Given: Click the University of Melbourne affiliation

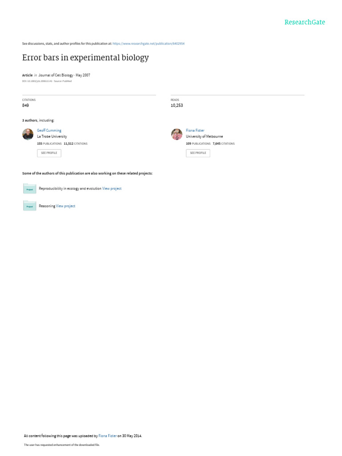Looking at the screenshot, I should 204,137.
